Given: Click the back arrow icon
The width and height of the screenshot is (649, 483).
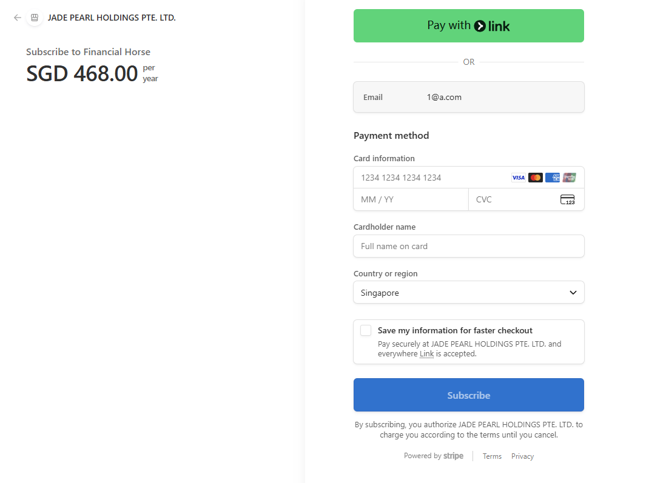Looking at the screenshot, I should click(17, 18).
